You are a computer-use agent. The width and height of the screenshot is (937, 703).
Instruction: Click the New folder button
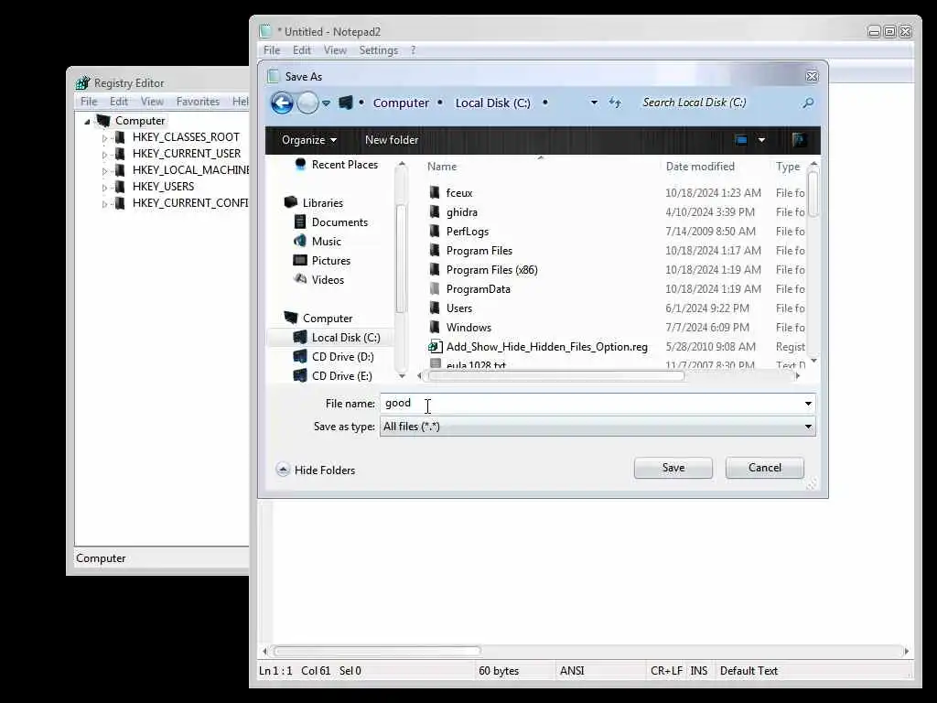coord(392,140)
